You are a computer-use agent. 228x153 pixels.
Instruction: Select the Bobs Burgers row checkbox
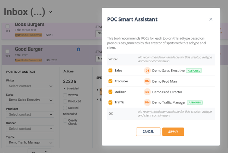point(7,26)
